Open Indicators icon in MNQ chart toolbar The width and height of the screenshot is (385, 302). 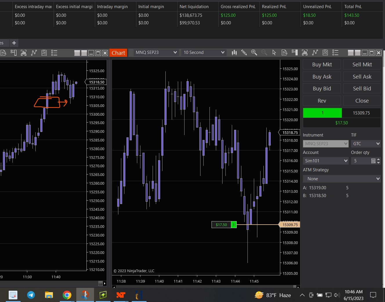tap(305, 52)
